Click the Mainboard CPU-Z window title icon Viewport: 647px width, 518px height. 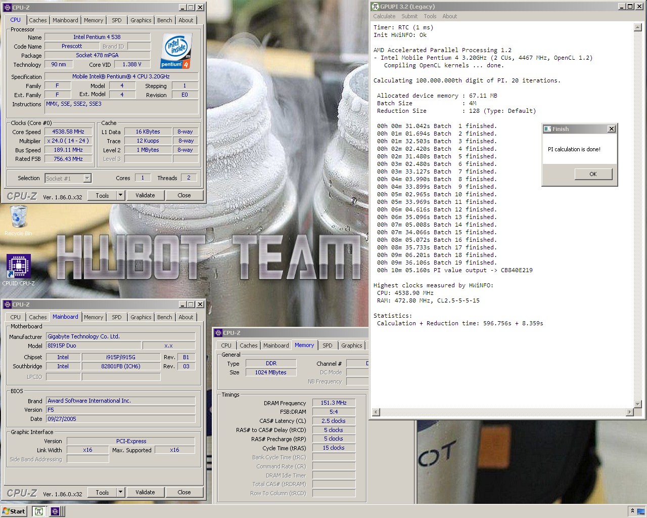(7, 305)
